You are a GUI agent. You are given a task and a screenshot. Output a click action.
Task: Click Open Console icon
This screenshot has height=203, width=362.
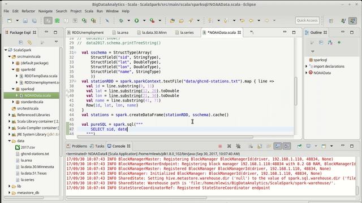click(x=324, y=146)
